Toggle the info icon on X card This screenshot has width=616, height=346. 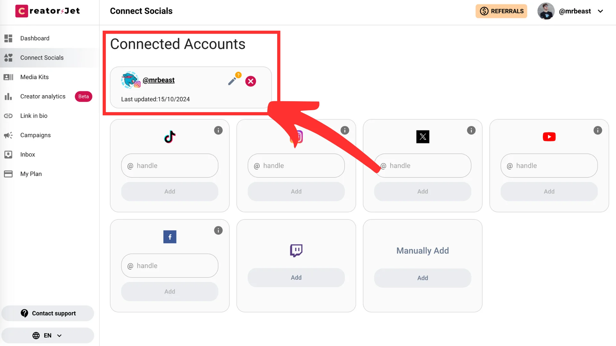471,130
